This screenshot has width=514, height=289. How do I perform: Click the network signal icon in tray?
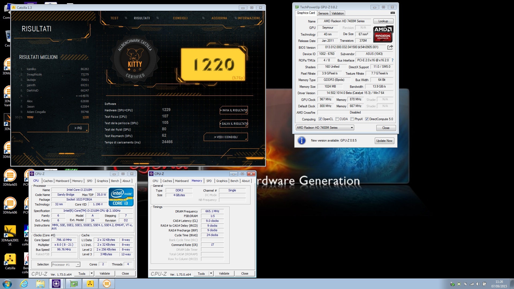pyautogui.click(x=472, y=284)
